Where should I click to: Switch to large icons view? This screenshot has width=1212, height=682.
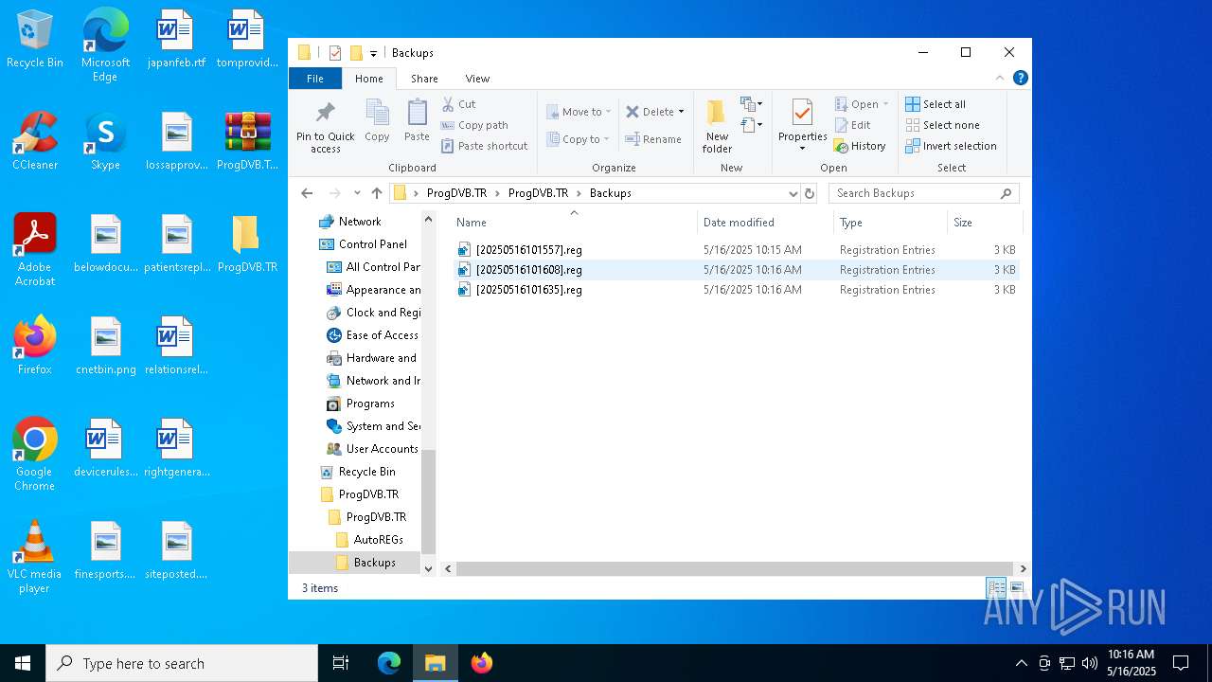[1016, 588]
